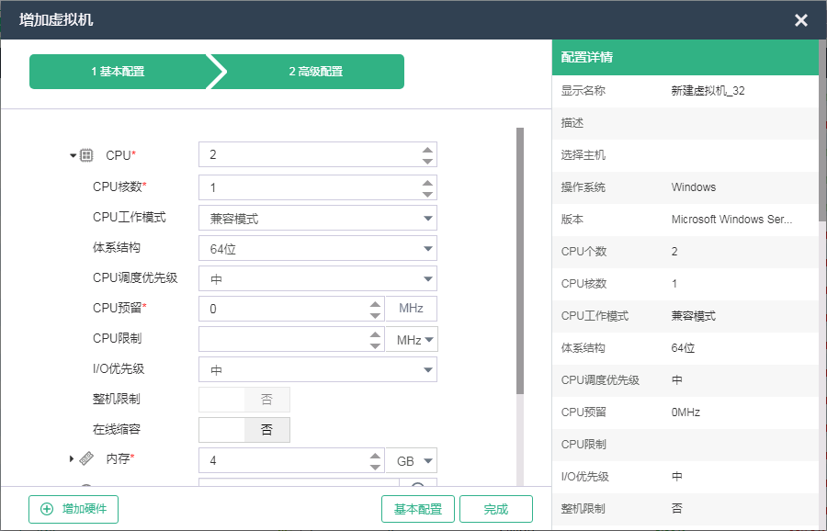Click the 完成 button
This screenshot has height=531, width=827.
[x=496, y=509]
